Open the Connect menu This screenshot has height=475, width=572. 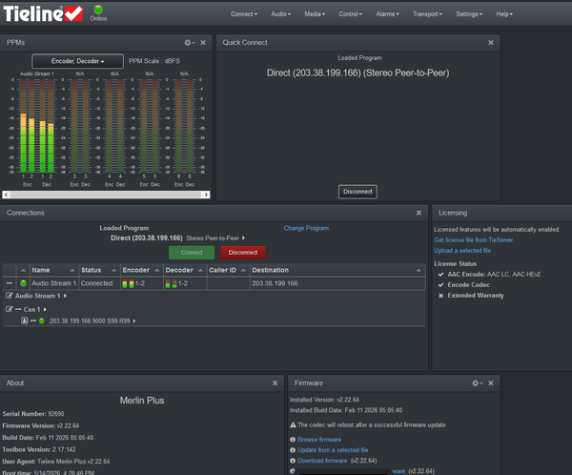[x=244, y=14]
